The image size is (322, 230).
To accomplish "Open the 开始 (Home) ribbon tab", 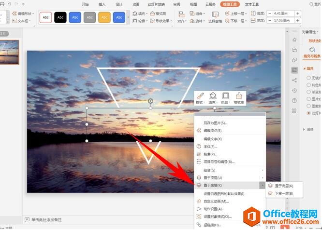I will (85, 4).
